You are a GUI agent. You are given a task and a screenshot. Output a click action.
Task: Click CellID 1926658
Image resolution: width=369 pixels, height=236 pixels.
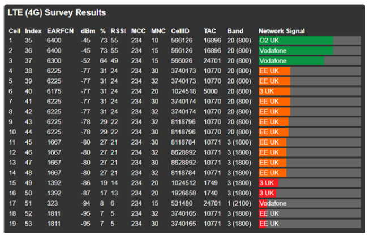[x=183, y=193]
